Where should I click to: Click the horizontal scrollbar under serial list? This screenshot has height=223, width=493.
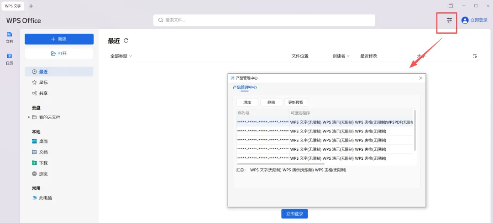click(280, 164)
